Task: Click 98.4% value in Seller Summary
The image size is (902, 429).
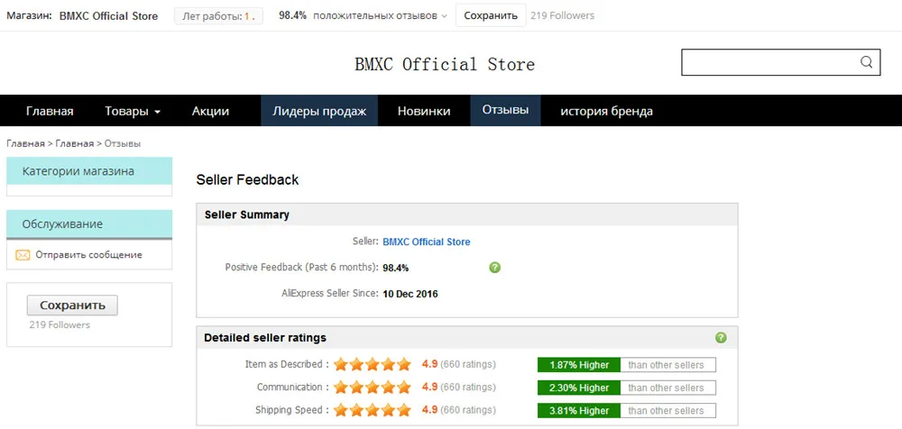Action: [396, 268]
